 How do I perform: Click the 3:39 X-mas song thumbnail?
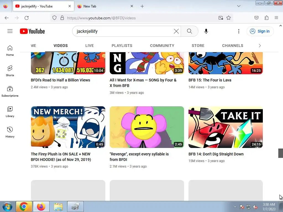coord(147,63)
